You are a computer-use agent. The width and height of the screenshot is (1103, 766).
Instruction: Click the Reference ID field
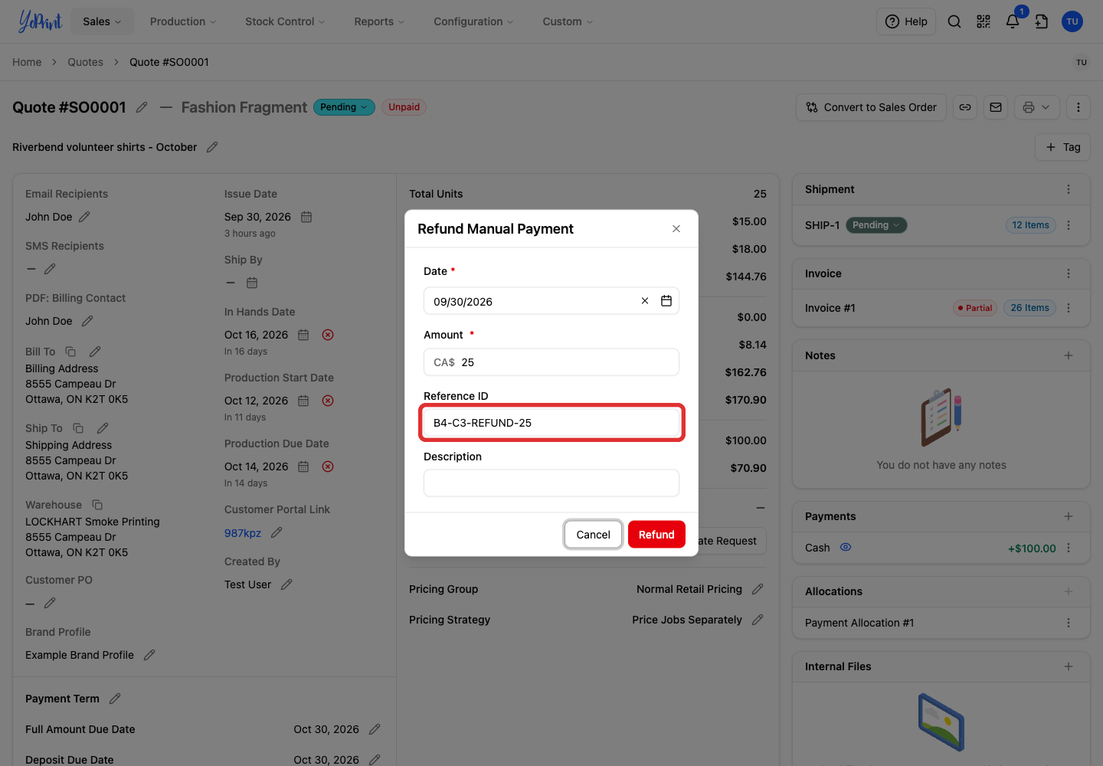coord(551,423)
